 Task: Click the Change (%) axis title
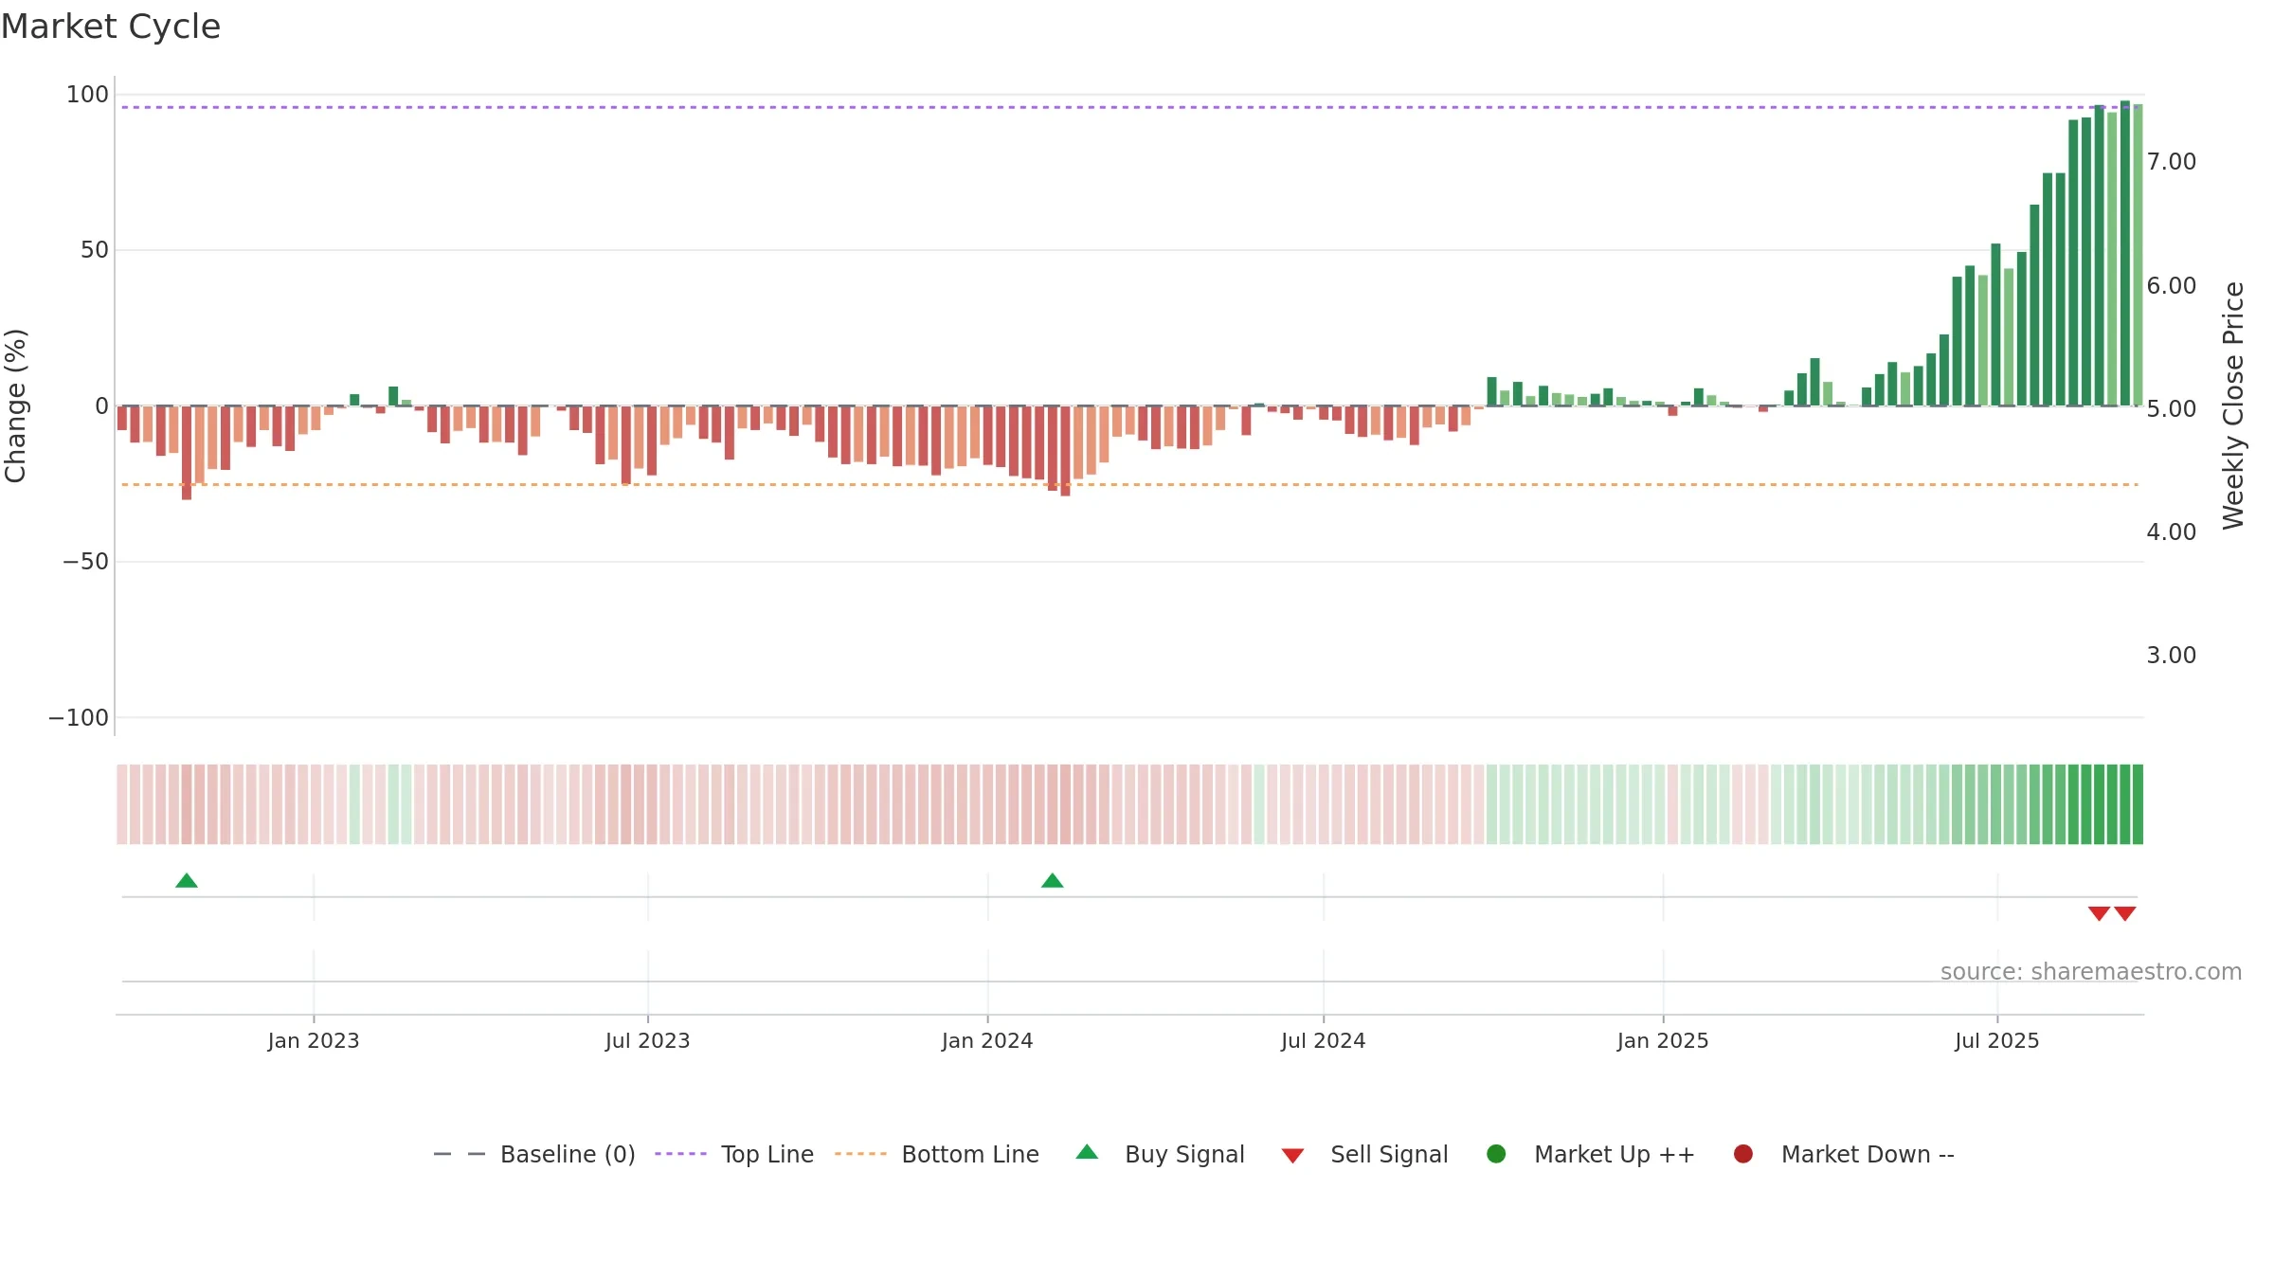15,405
